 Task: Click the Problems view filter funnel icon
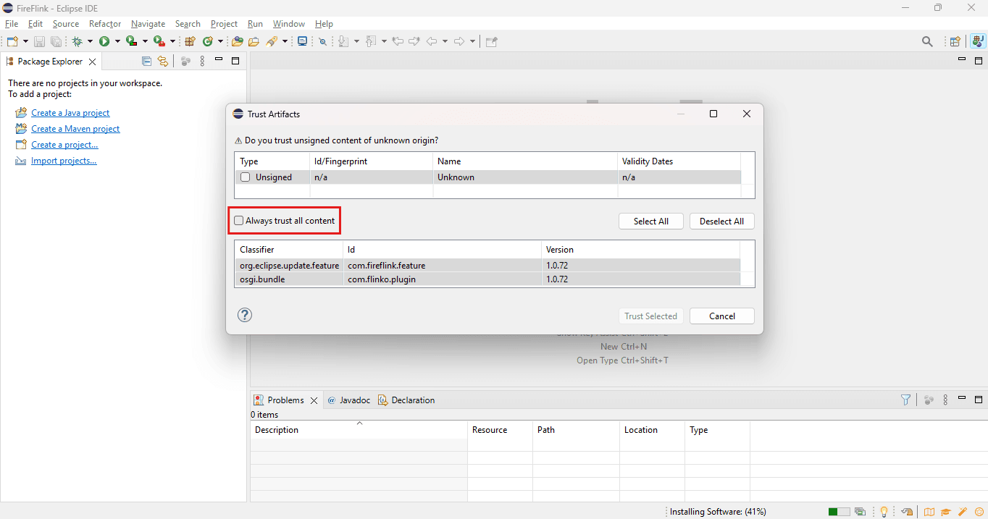pyautogui.click(x=905, y=400)
